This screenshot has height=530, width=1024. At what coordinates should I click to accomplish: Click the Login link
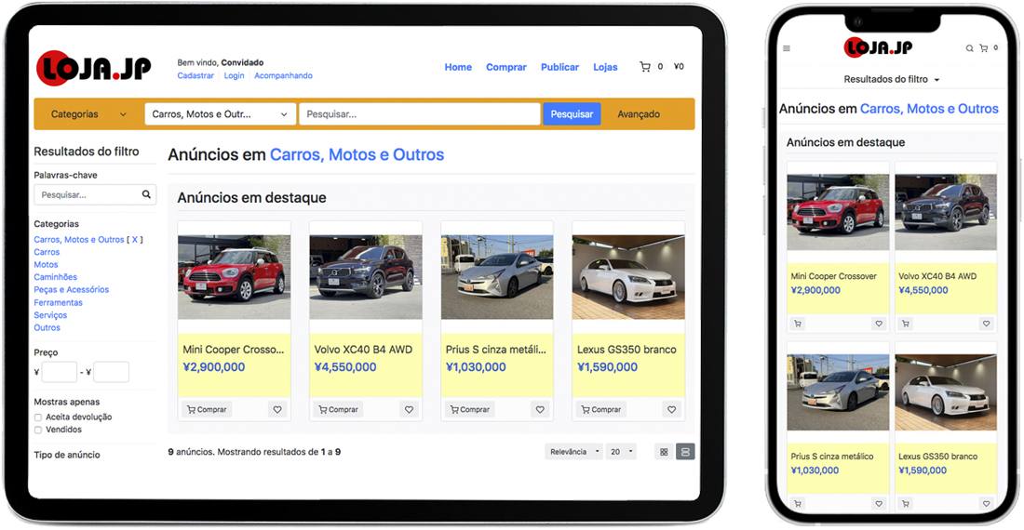click(x=234, y=75)
